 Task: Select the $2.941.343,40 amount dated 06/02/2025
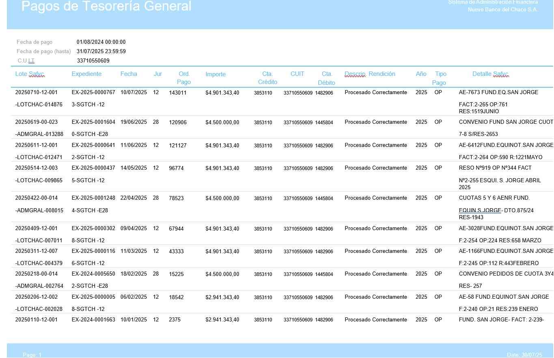click(x=222, y=298)
